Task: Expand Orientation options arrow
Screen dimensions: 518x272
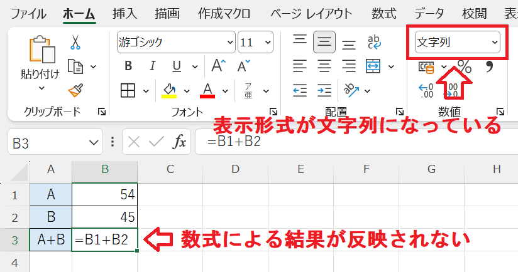Action: [x=367, y=91]
